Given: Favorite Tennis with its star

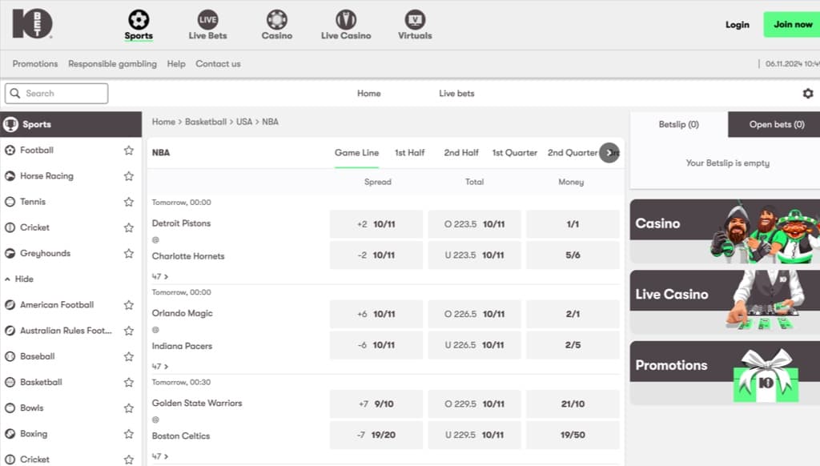Looking at the screenshot, I should point(129,201).
